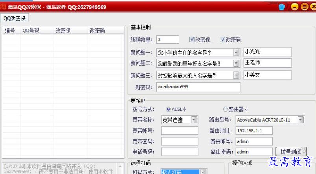
Task: Expand the 新问题三 question dropdown
Action: tap(236, 75)
